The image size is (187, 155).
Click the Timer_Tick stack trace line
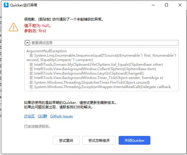pyautogui.click(x=96, y=78)
